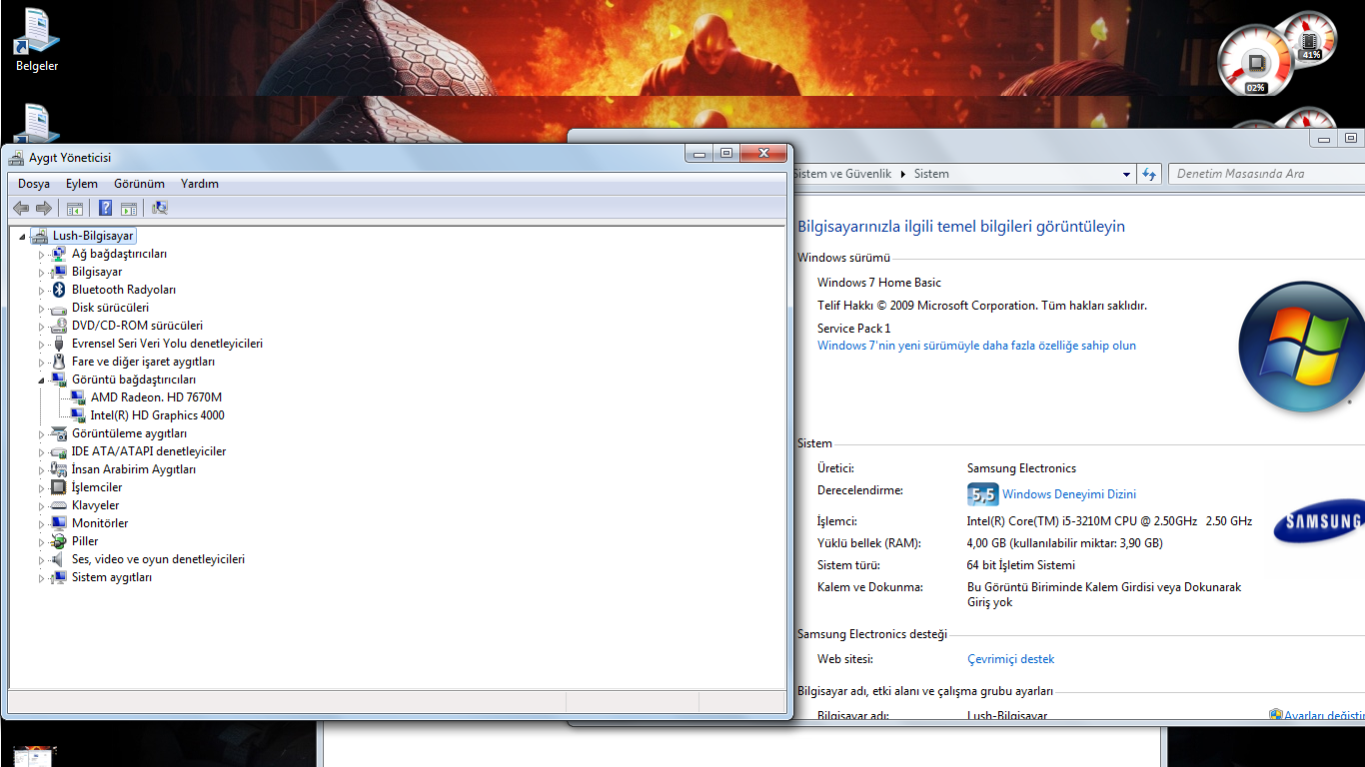Screen dimensions: 1365x767
Task: Open the Eylem menu
Action: [82, 184]
